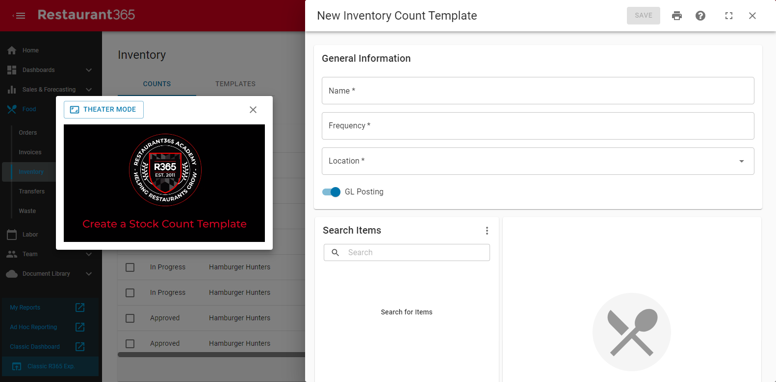The image size is (776, 382).
Task: Switch to the Templates tab
Action: tap(235, 84)
